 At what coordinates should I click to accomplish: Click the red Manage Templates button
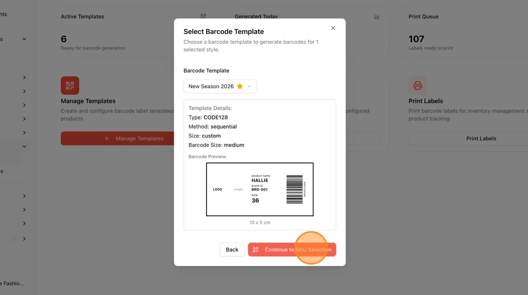point(117,139)
